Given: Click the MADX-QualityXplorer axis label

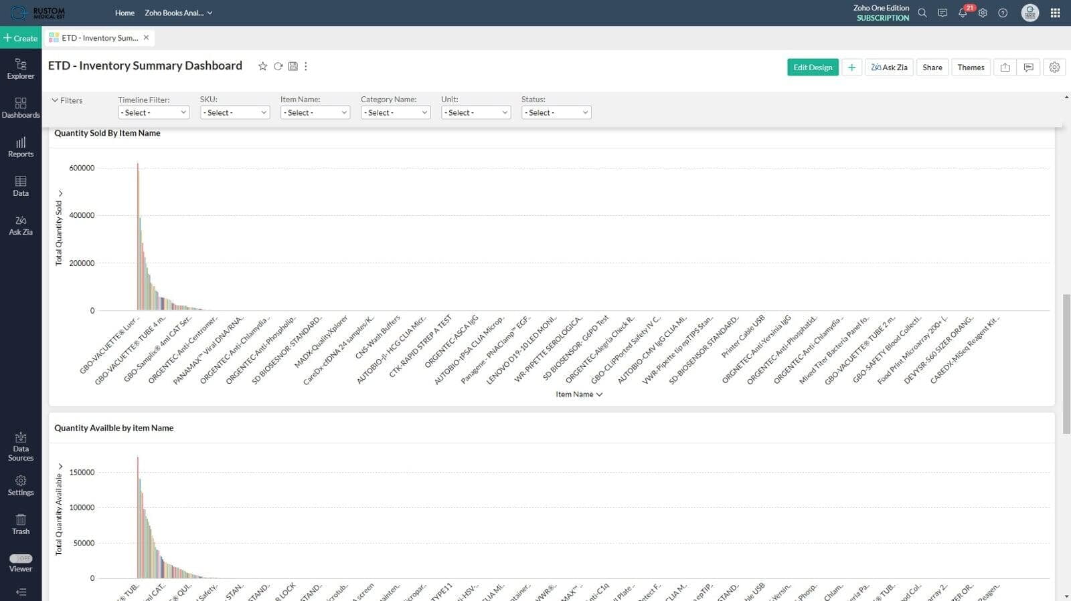Looking at the screenshot, I should pos(321,341).
